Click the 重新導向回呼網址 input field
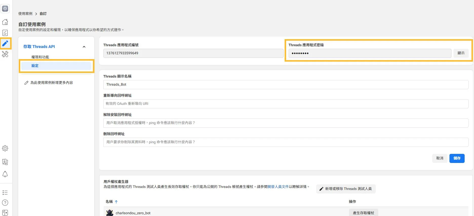The image size is (474, 216). point(286,104)
